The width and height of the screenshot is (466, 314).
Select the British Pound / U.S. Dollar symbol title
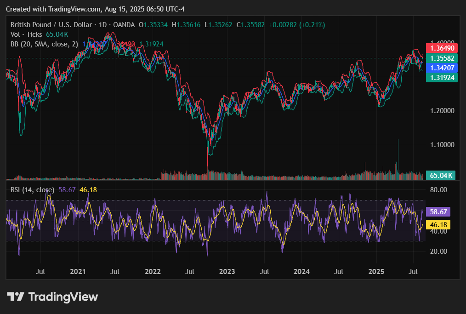(51, 25)
